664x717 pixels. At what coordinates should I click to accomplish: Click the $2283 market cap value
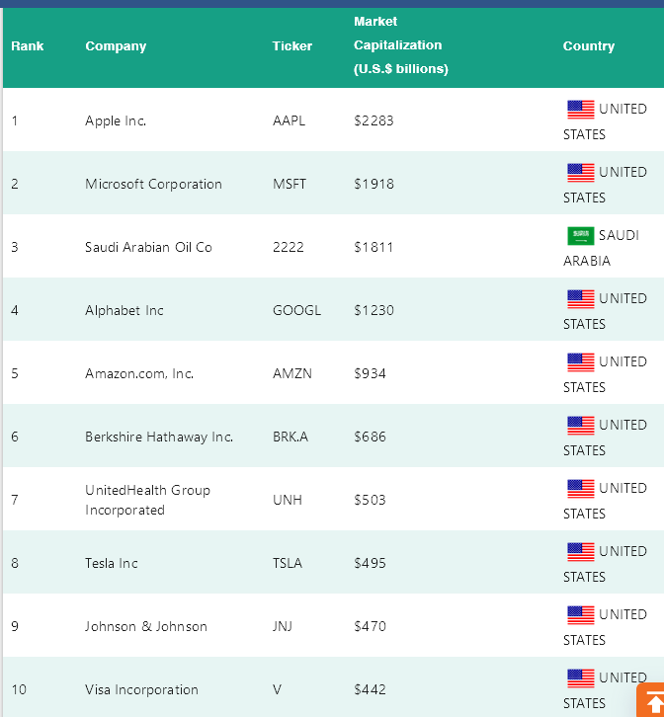pos(373,120)
